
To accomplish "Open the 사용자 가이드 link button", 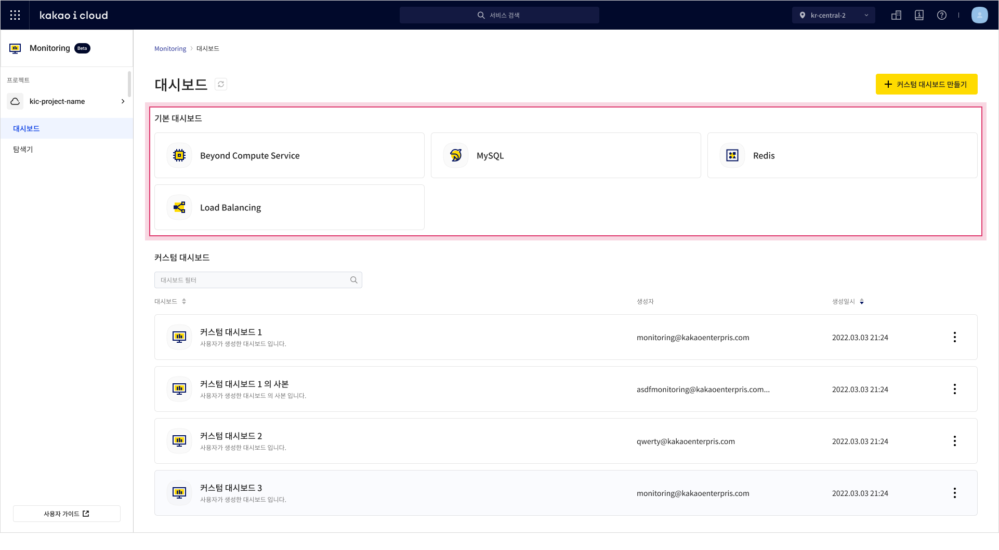I will (67, 514).
